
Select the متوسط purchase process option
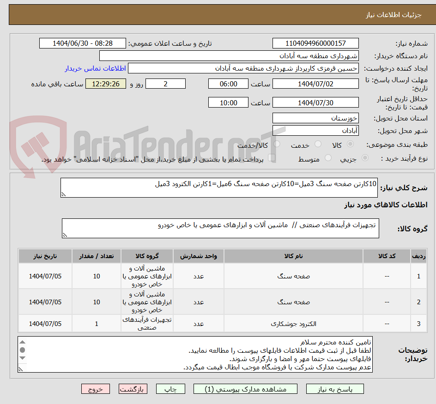click(329, 157)
